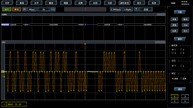Screen dimensions: 193x108
Task: Click the H horizontal timebase icon
Action: tap(24, 9)
